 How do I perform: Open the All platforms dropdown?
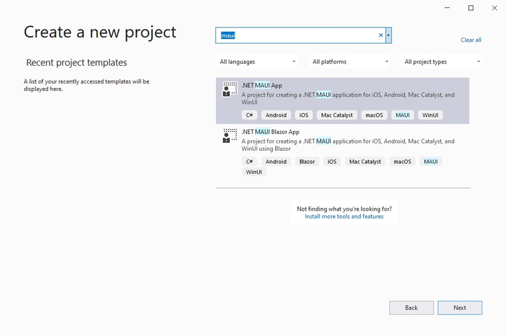(x=350, y=62)
